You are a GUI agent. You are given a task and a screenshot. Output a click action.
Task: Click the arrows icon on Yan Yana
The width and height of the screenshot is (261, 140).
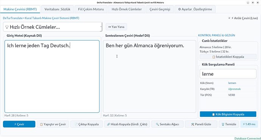point(110,27)
